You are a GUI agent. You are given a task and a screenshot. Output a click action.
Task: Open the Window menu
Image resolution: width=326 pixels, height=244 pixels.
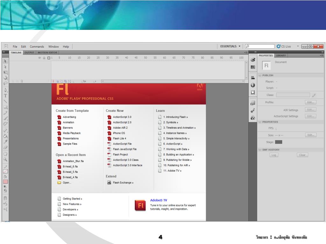53,46
